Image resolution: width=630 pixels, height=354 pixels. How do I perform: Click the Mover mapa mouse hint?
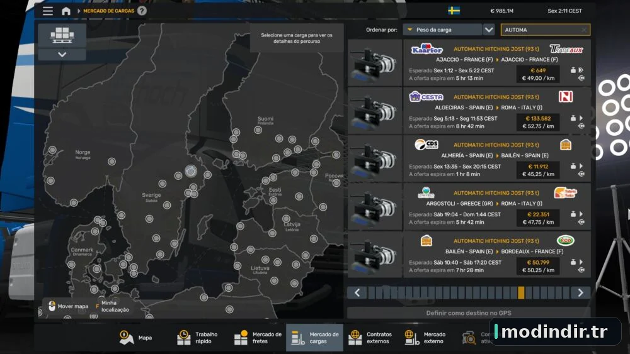point(68,306)
